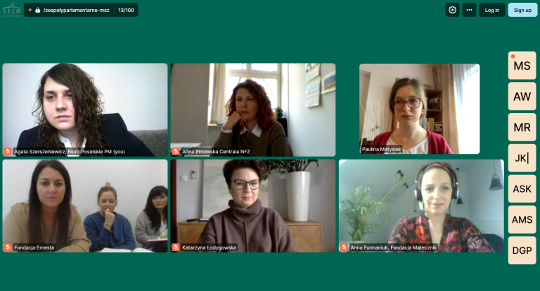The image size is (540, 291).
Task: Open the settings gear icon
Action: pos(452,10)
